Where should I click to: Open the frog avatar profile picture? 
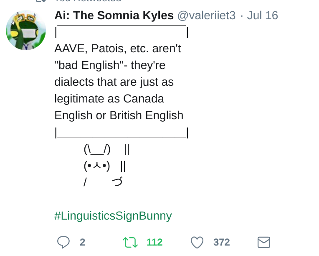point(25,30)
